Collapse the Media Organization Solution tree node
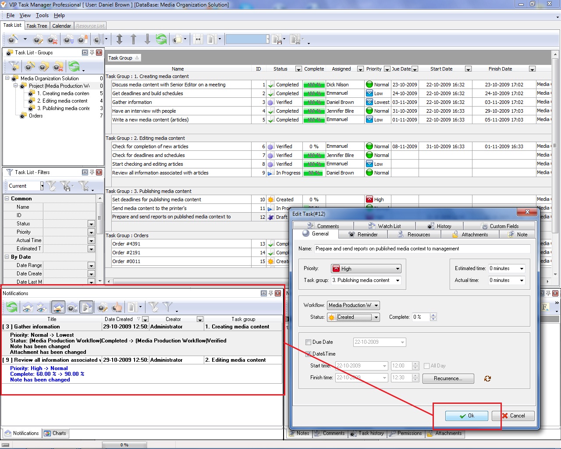Screen dimensions: 561x449 coord(7,78)
